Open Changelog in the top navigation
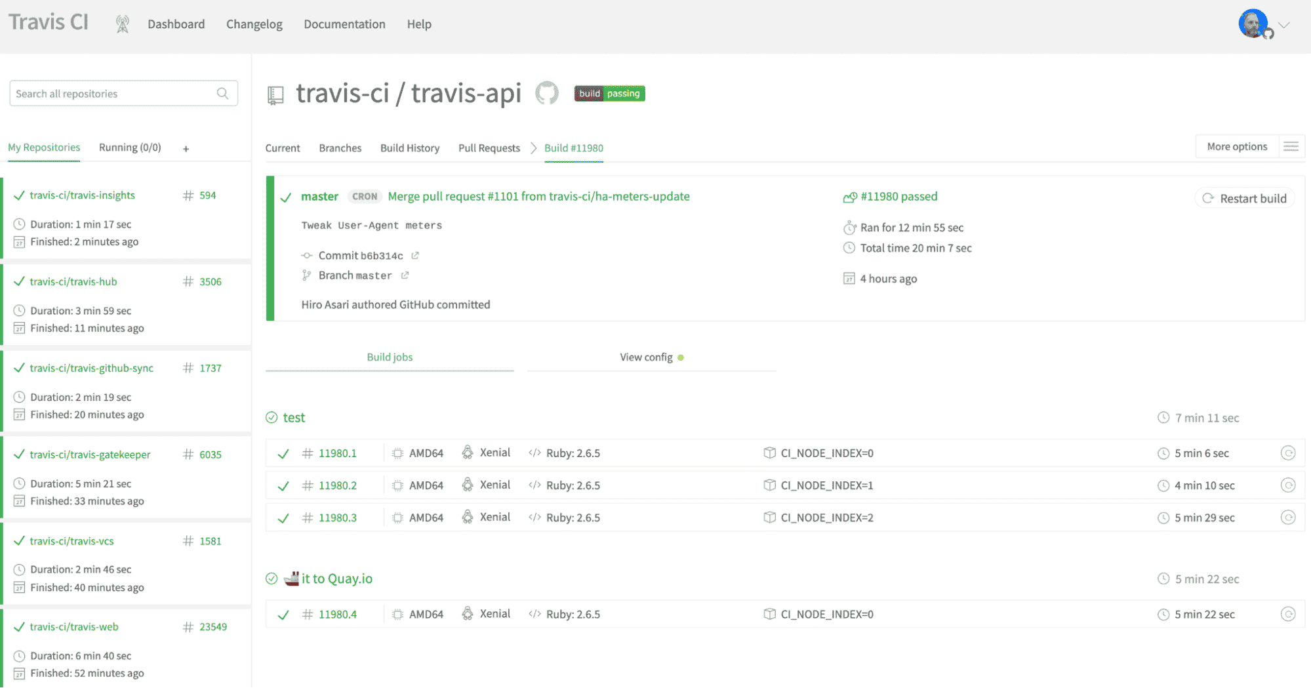 pos(254,24)
